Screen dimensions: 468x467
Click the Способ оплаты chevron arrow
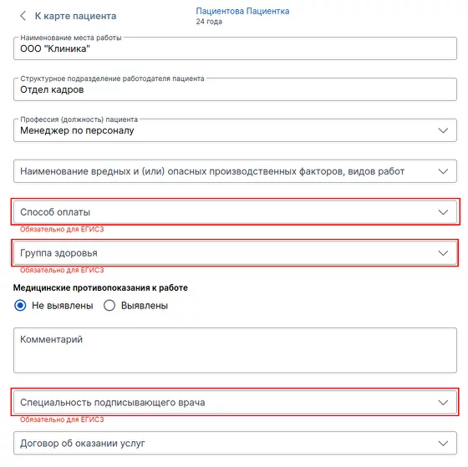coord(443,212)
